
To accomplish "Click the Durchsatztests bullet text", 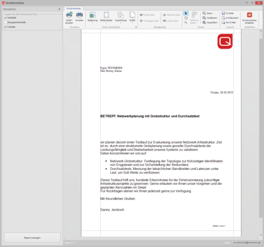I will point(164,171).
